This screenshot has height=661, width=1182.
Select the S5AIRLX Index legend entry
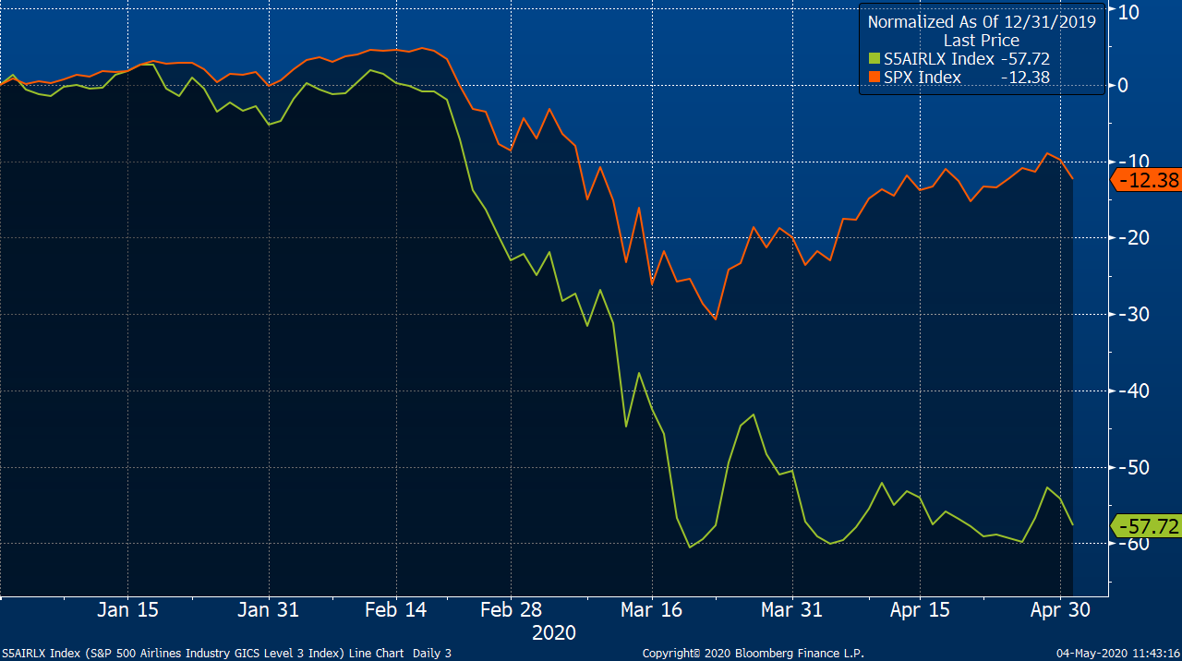[959, 59]
